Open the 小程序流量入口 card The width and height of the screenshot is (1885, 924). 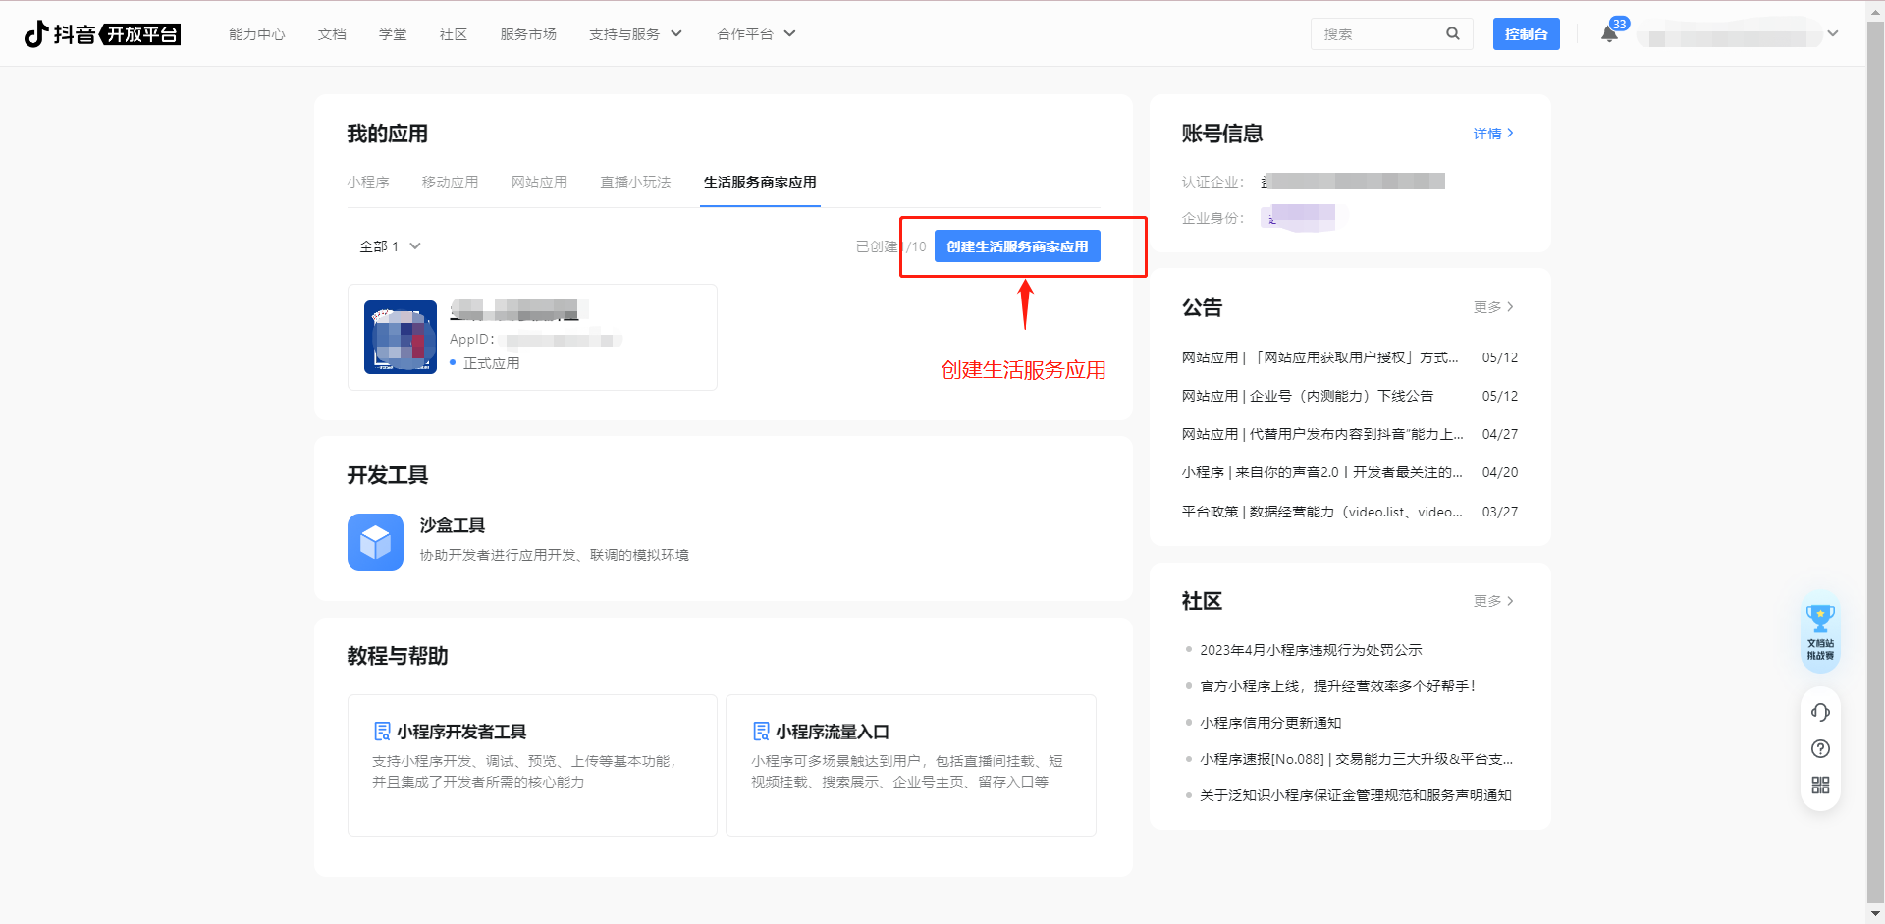click(911, 765)
